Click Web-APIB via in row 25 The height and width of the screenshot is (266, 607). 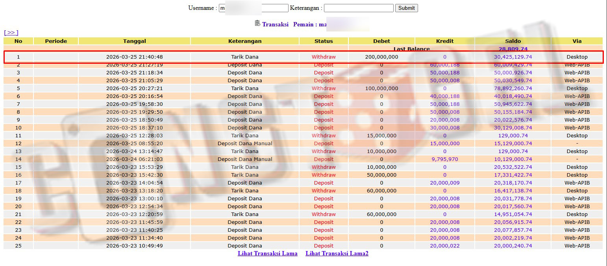(x=577, y=246)
